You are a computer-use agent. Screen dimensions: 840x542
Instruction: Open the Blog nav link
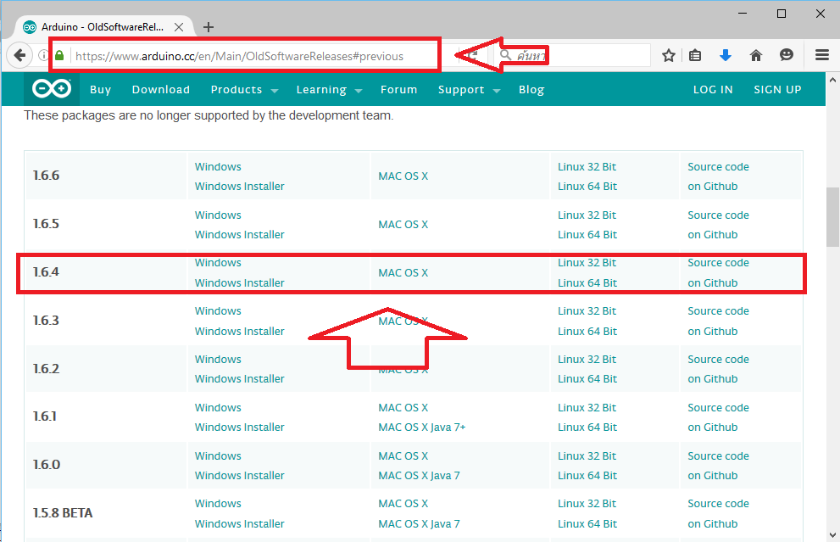pos(531,90)
